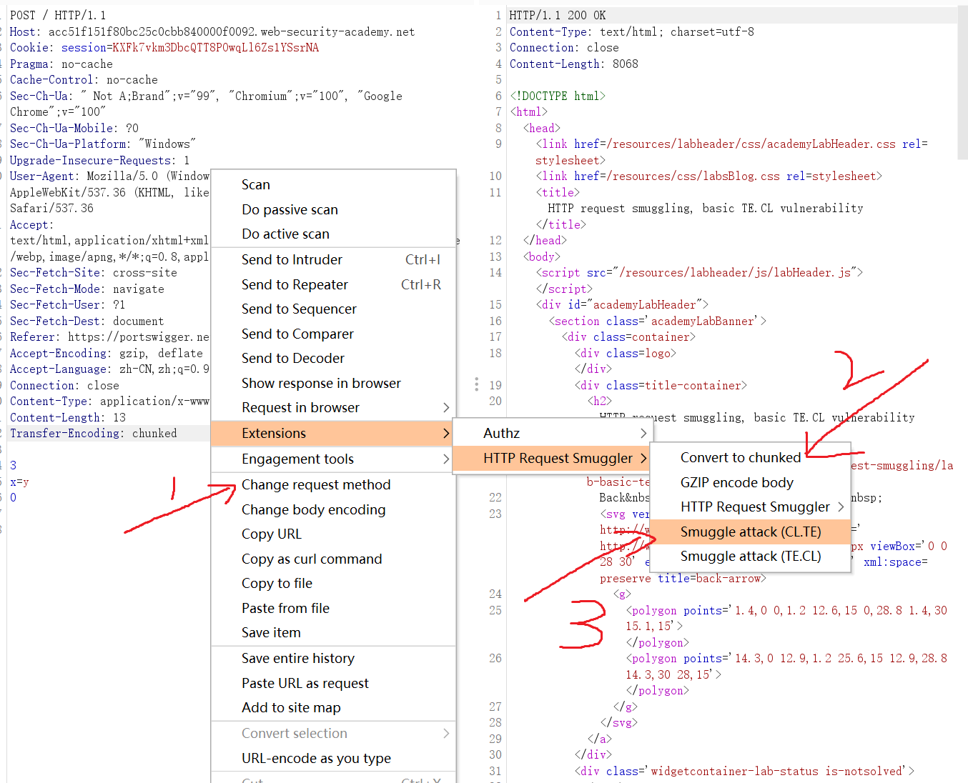This screenshot has height=783, width=968.
Task: Select Convert to chunked
Action: pyautogui.click(x=751, y=457)
